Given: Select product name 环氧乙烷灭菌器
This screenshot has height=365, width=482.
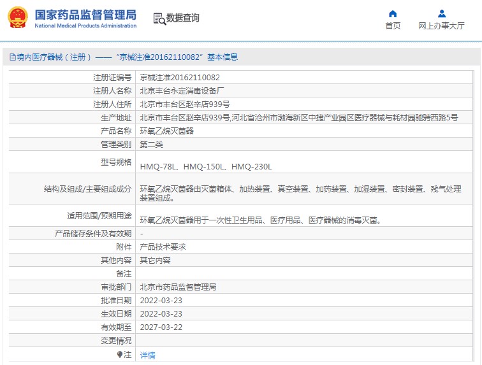Looking at the screenshot, I should (166, 131).
